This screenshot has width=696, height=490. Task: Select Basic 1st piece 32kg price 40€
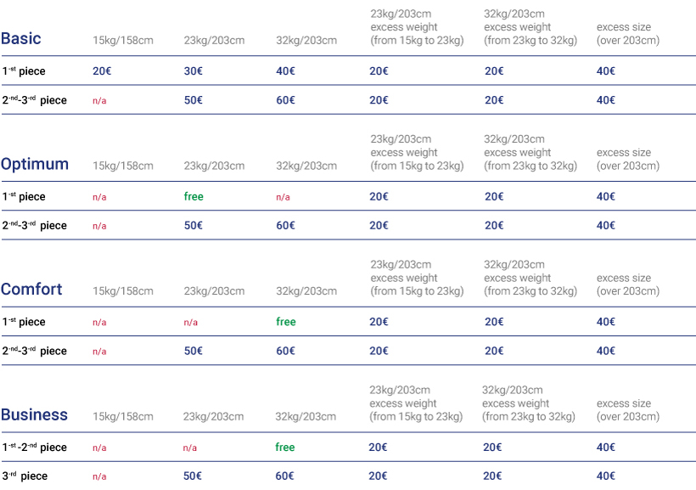coord(285,71)
